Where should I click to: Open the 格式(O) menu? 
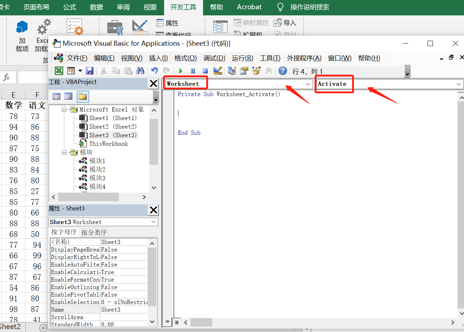point(186,58)
